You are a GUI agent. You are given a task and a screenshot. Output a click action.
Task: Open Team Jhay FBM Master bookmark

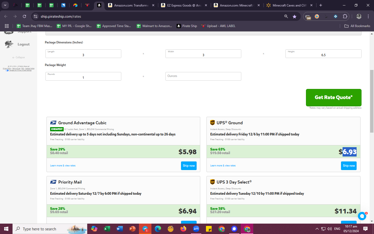coord(35,26)
